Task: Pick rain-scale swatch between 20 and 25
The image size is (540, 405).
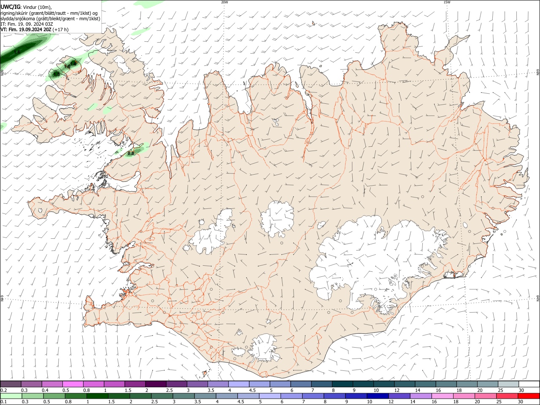Action: [485, 396]
